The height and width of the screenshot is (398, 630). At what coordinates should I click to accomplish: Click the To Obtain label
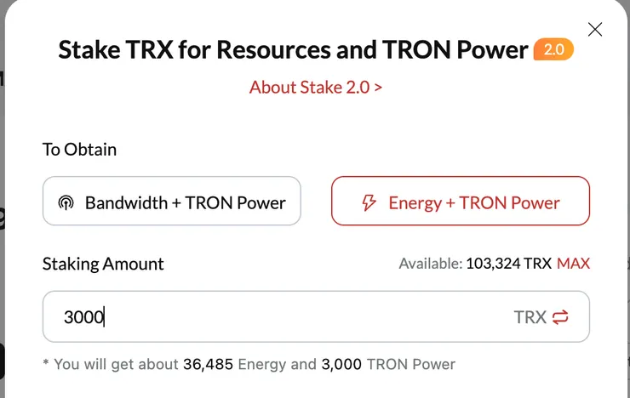(79, 150)
